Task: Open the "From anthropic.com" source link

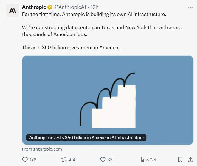Action: [x=42, y=149]
